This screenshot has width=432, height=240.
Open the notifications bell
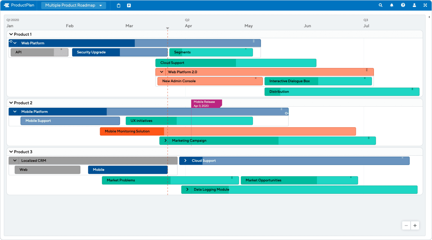pos(391,5)
